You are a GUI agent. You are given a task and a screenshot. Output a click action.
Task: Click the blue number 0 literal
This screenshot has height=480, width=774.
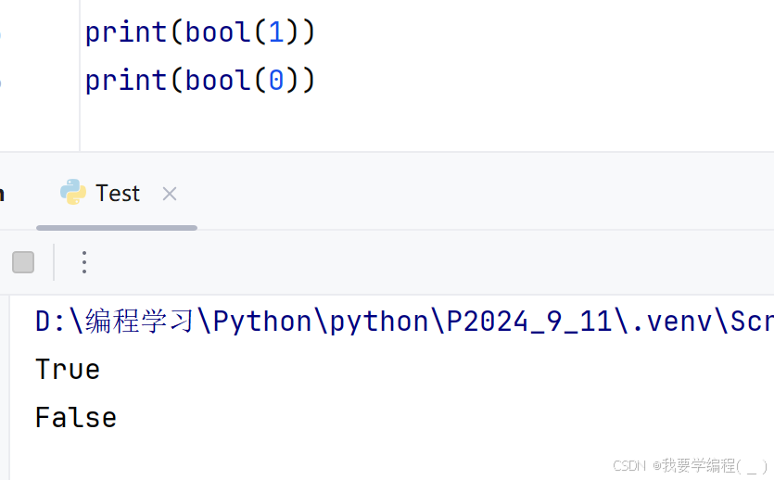[x=276, y=80]
